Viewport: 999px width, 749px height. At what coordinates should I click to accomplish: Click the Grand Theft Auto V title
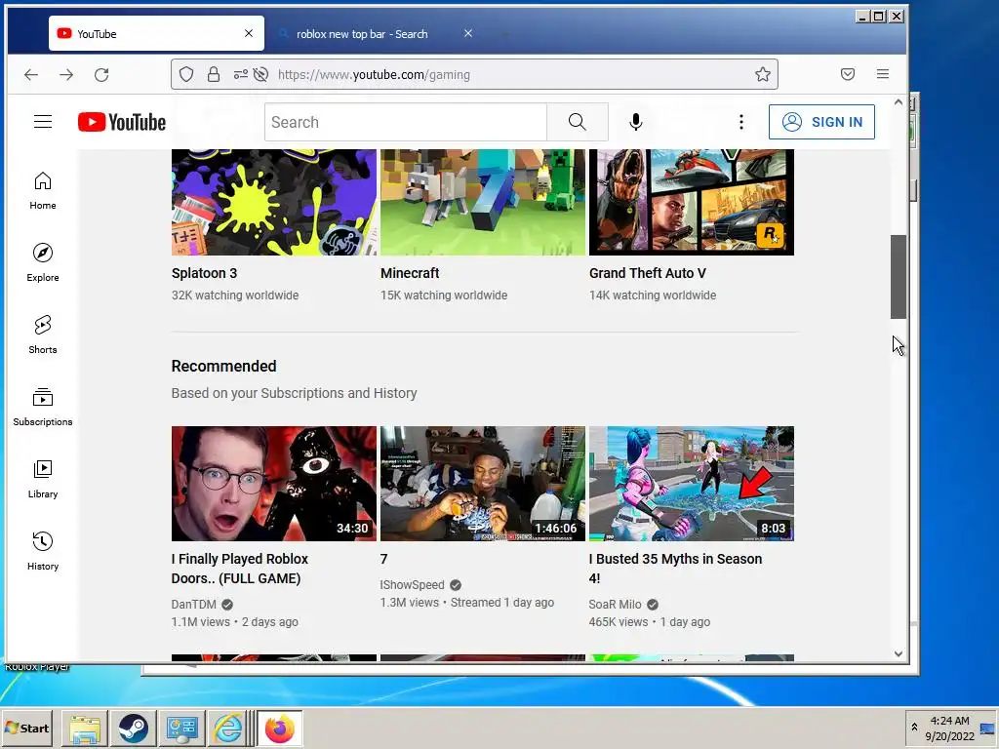coord(648,273)
